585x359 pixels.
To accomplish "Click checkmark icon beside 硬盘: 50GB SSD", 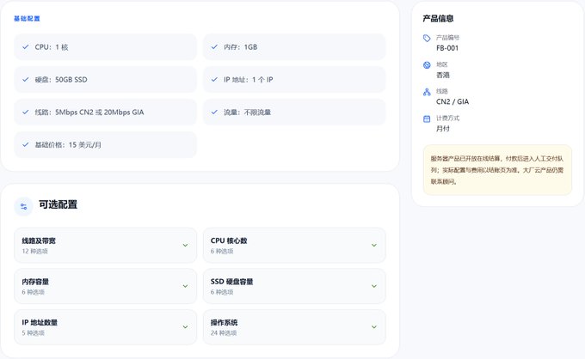I will (x=25, y=79).
